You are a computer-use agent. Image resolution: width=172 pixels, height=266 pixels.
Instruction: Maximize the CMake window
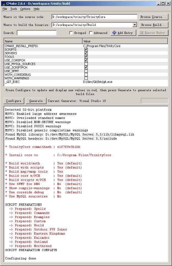click(163, 3)
